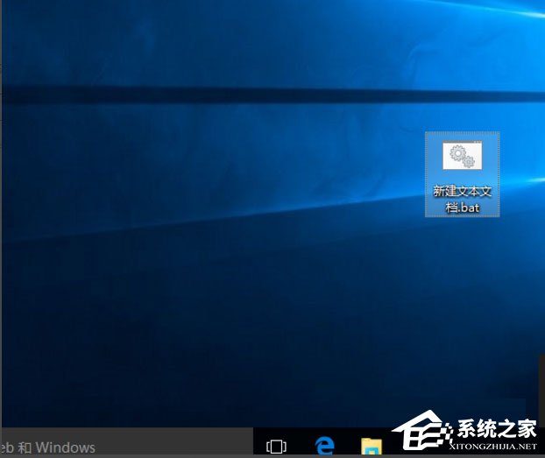Open Task View from the taskbar

click(x=276, y=447)
